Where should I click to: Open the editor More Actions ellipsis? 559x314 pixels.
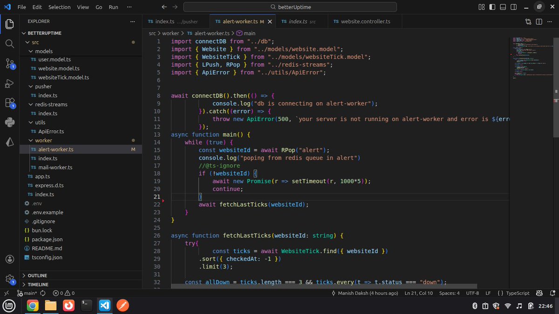(x=550, y=21)
